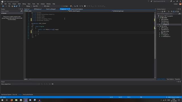Viewport: 182px width, 102px height.
Task: Click the Windows Start button
Action: tap(2, 100)
